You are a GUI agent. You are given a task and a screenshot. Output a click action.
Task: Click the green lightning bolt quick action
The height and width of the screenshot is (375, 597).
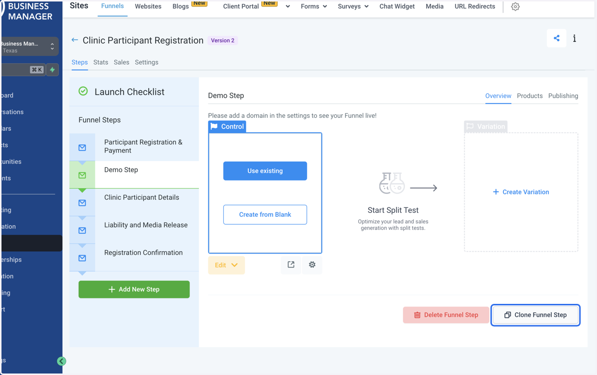[x=52, y=70]
